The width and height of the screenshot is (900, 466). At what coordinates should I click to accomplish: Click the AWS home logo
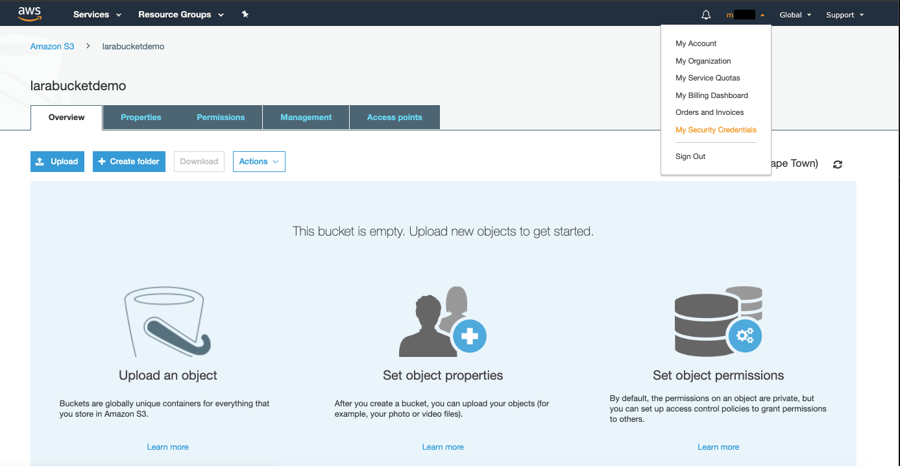pyautogui.click(x=29, y=14)
